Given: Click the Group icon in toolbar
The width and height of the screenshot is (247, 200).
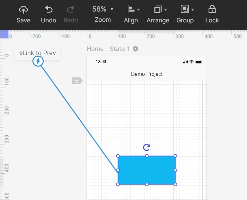Looking at the screenshot, I should click(185, 9).
